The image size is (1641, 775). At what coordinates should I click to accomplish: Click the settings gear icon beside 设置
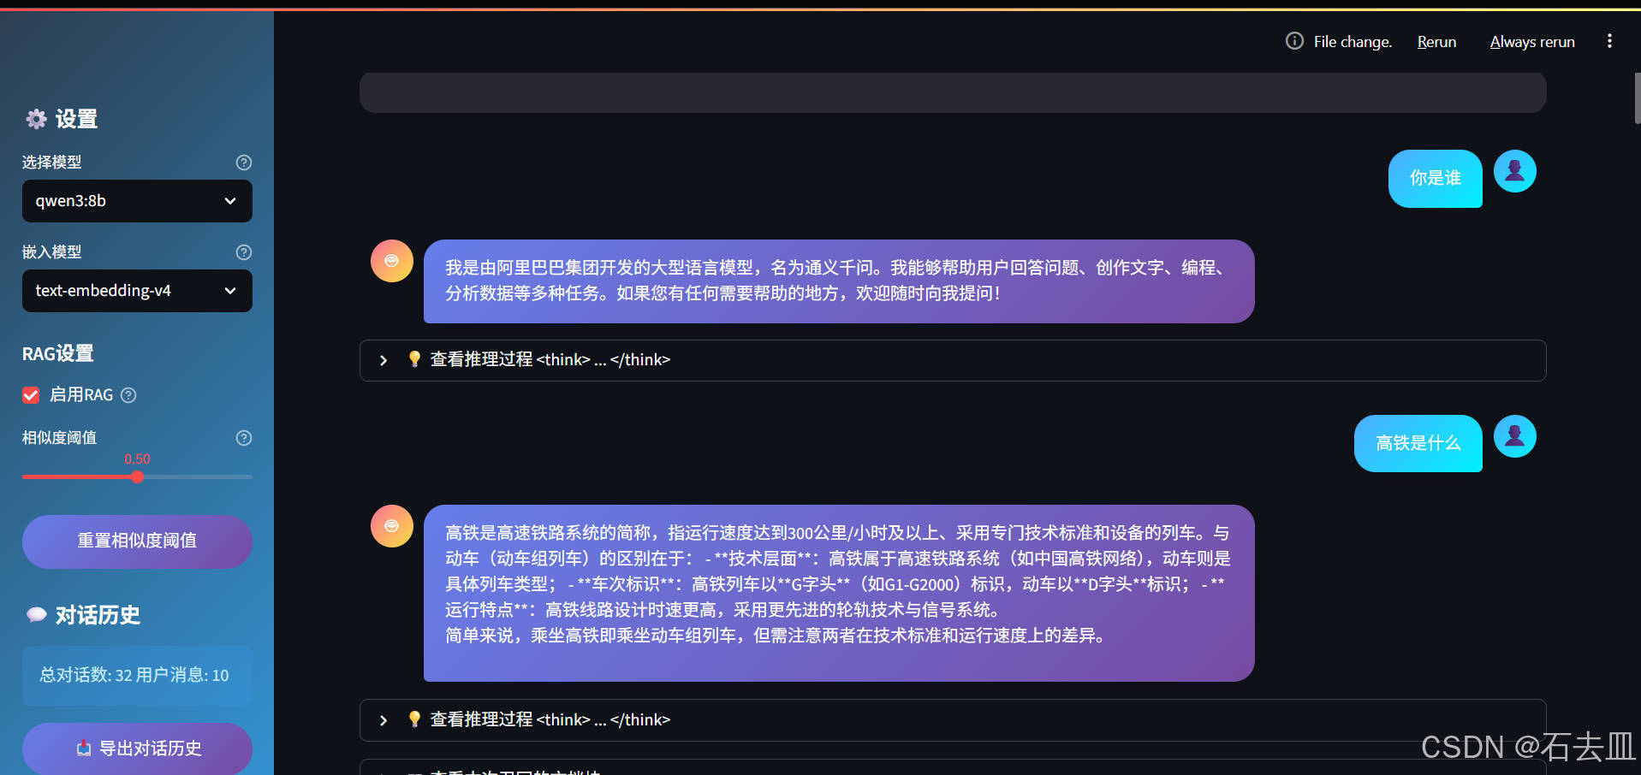click(36, 119)
